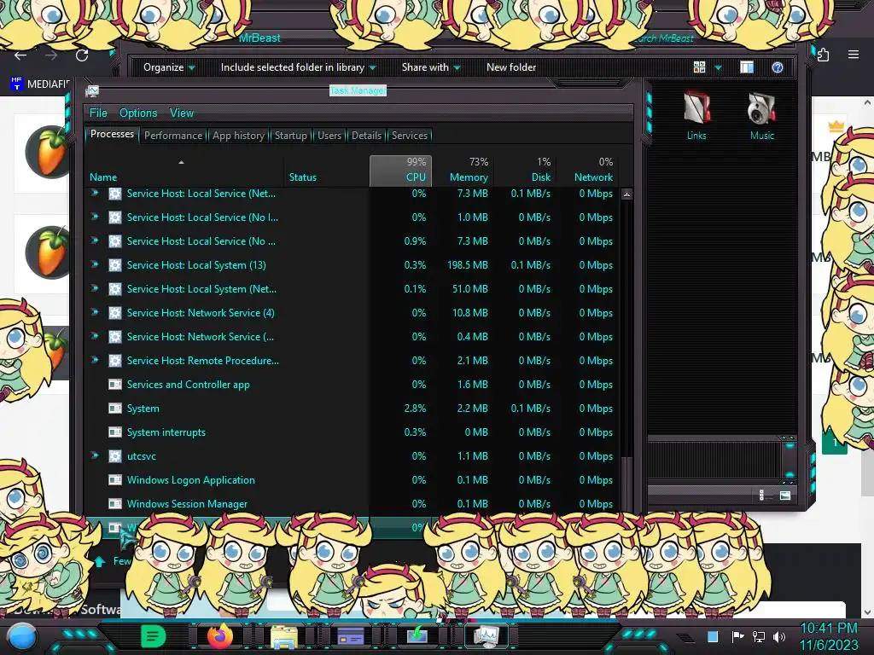Switch to the Performance tab
Image resolution: width=874 pixels, height=655 pixels.
pos(173,136)
